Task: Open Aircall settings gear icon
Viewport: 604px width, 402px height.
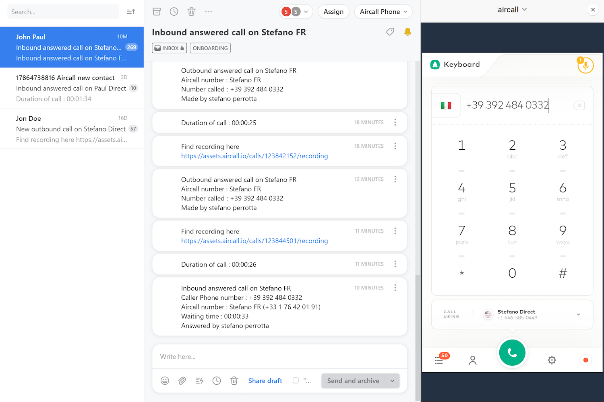Action: (x=552, y=360)
